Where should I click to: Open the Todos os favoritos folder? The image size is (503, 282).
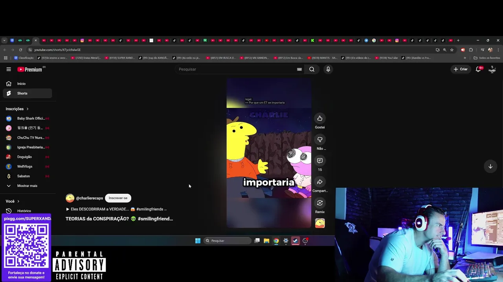pos(487,58)
